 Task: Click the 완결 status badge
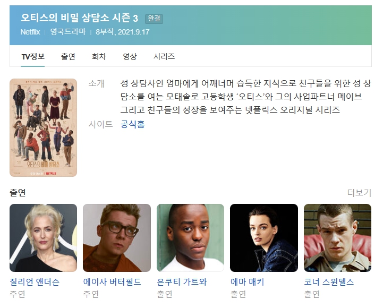(x=154, y=19)
